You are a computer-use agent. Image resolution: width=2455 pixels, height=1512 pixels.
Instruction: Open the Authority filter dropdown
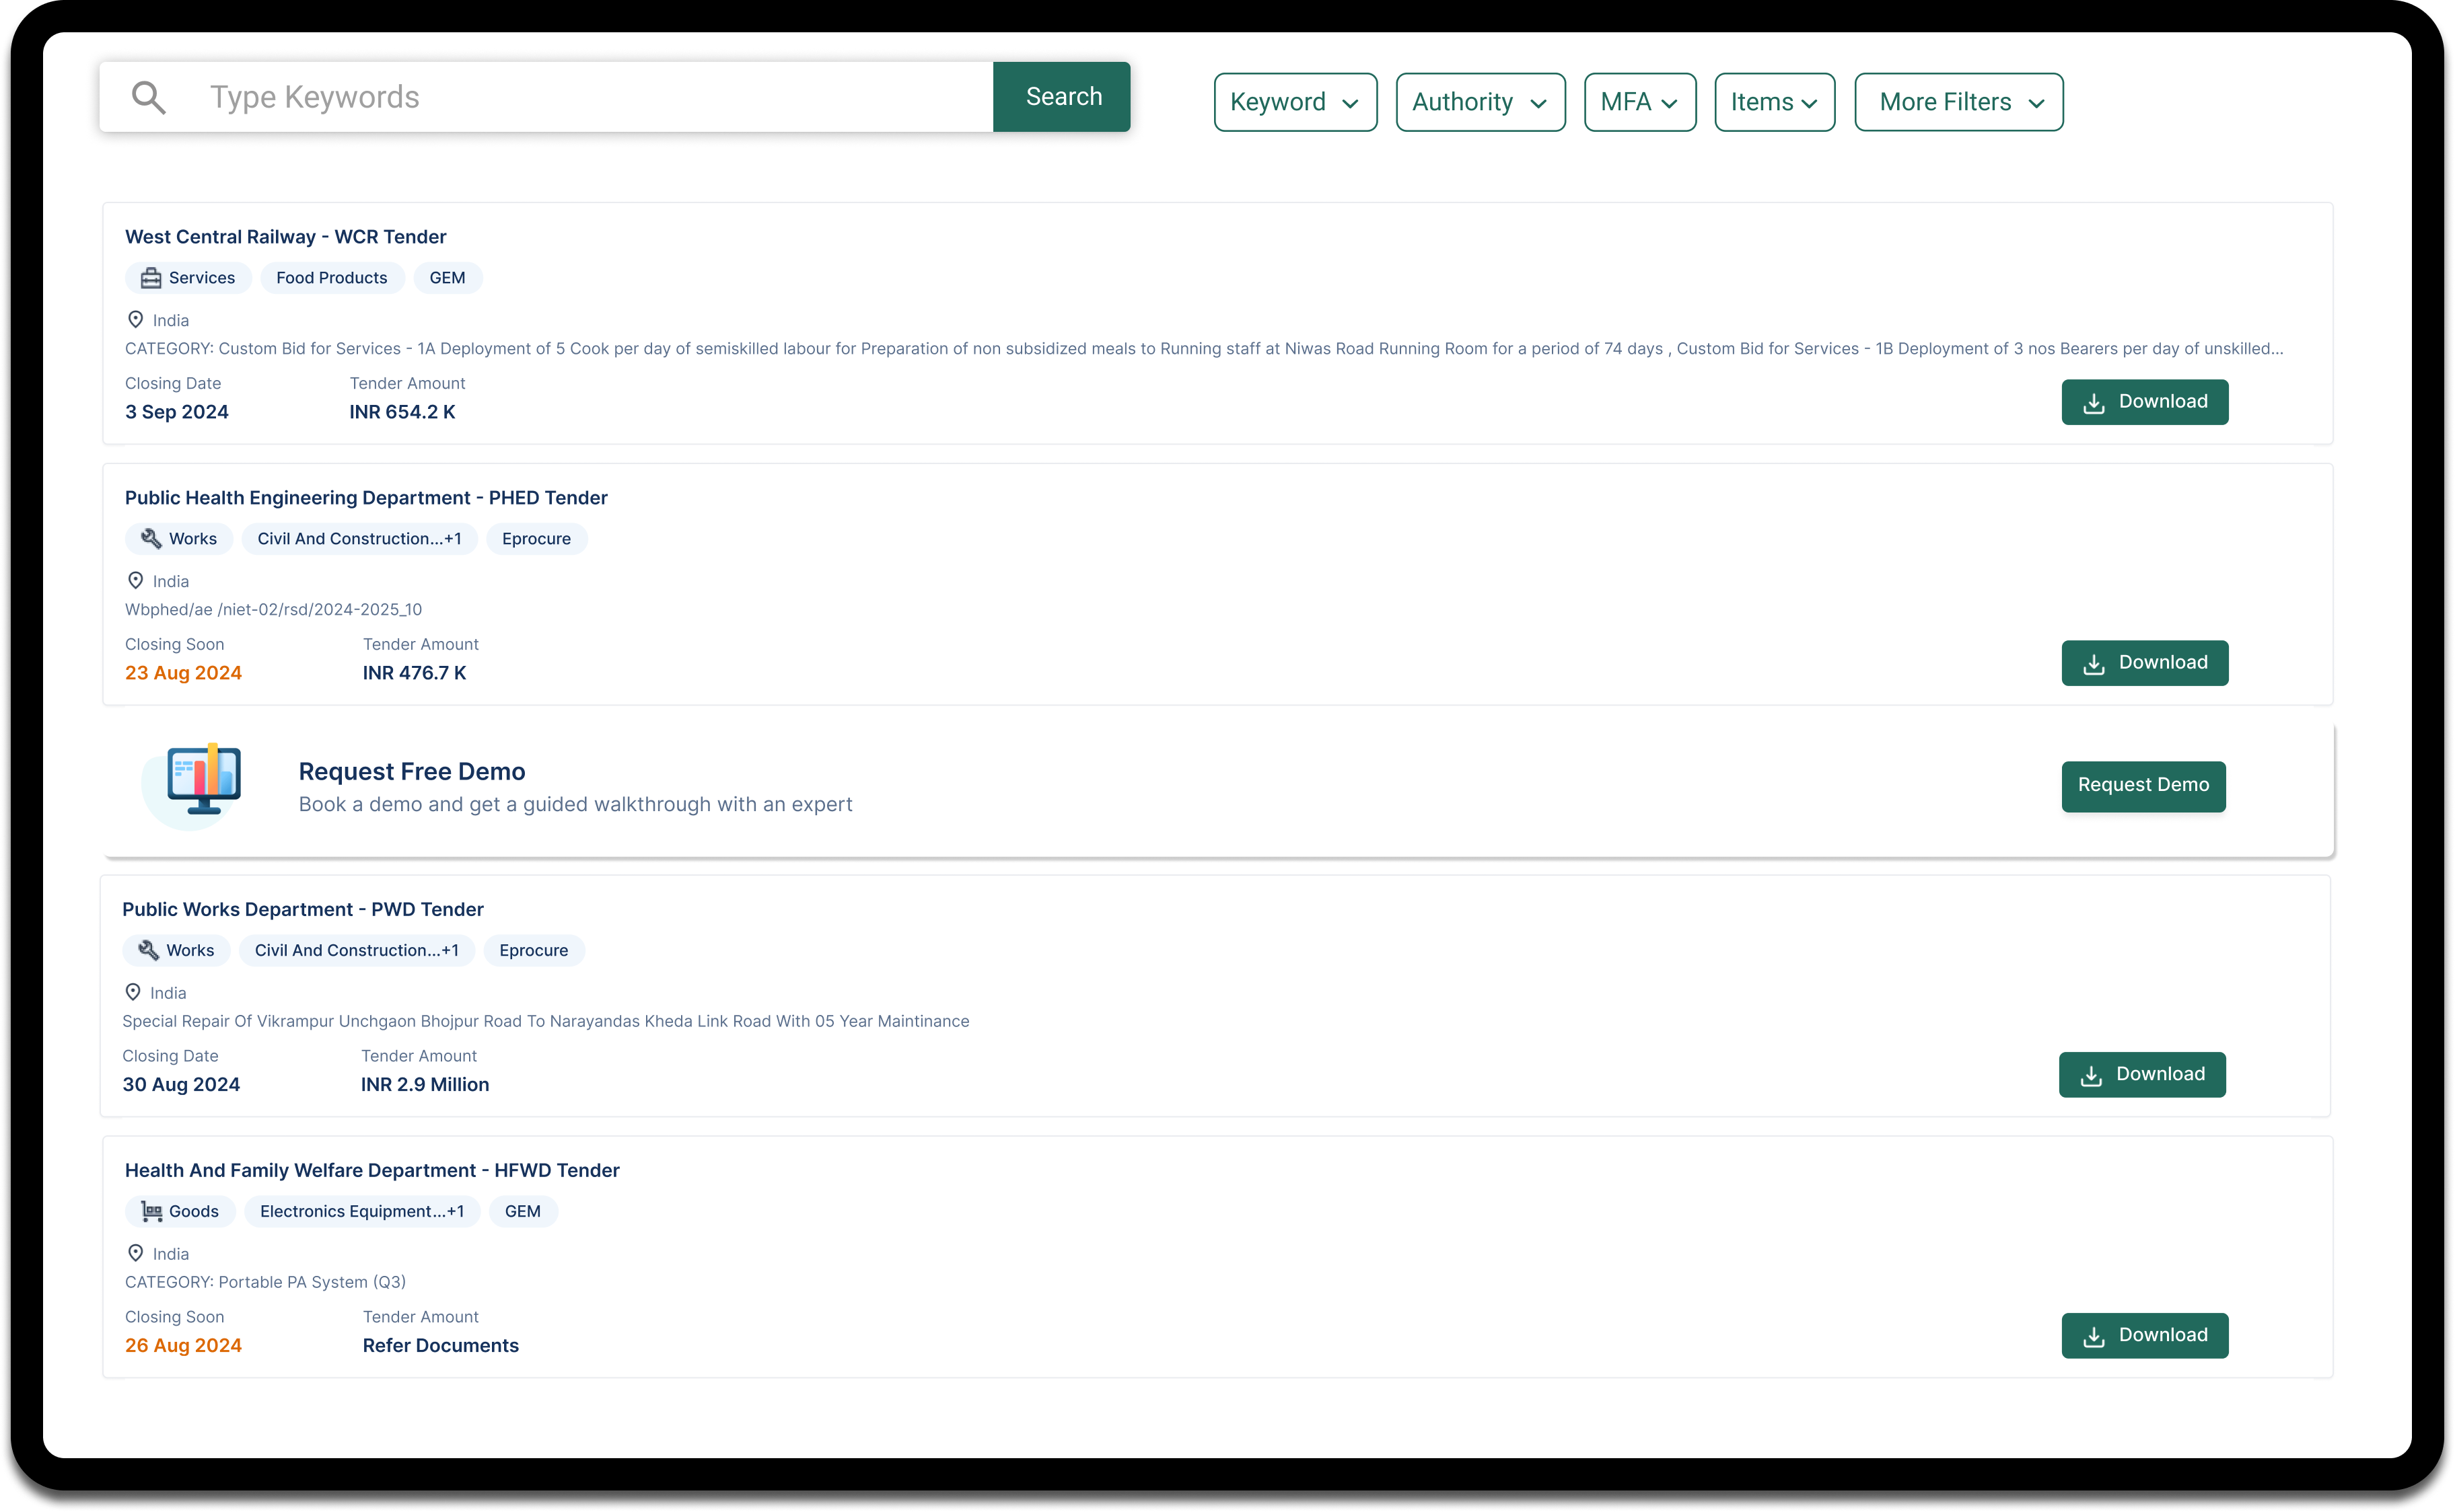(x=1481, y=102)
